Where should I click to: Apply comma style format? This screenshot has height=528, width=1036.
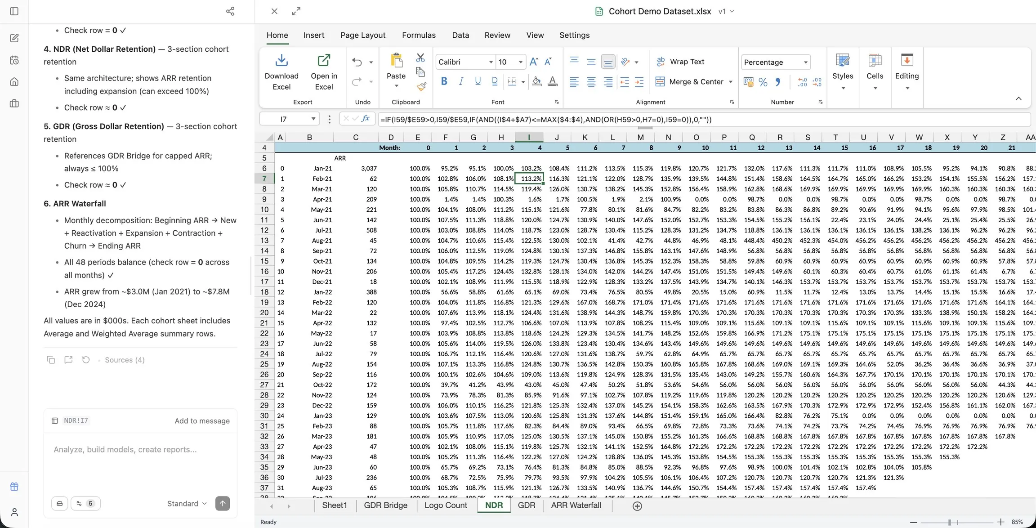click(777, 82)
